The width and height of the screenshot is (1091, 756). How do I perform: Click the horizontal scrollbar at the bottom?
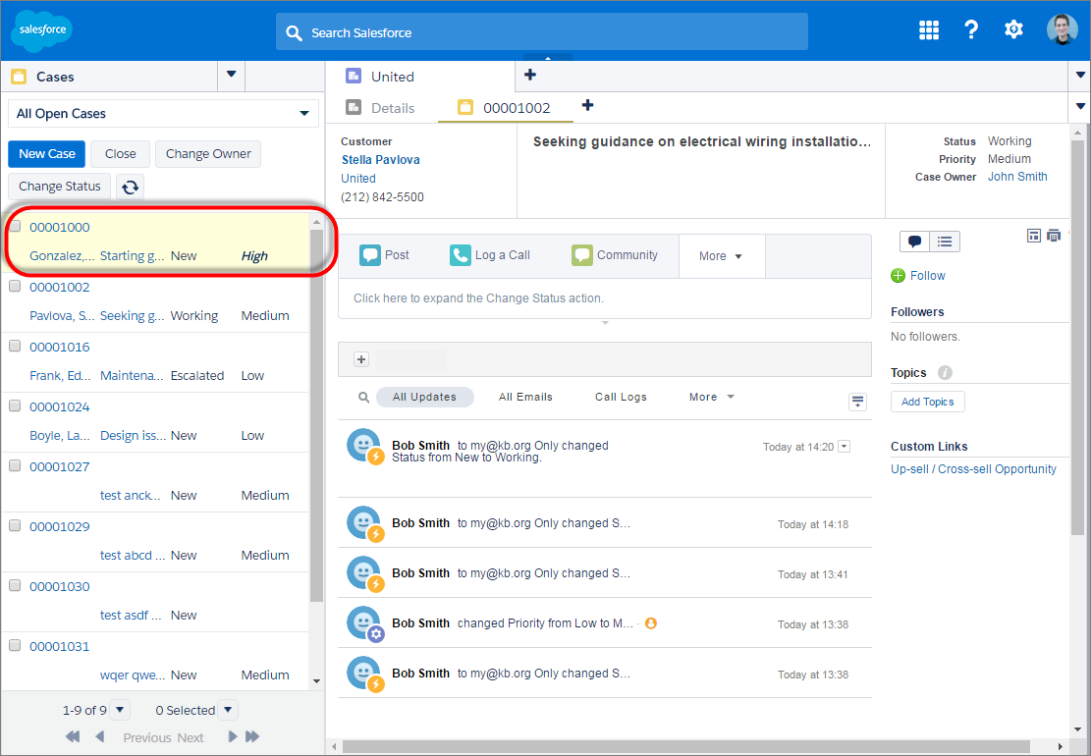coord(685,746)
